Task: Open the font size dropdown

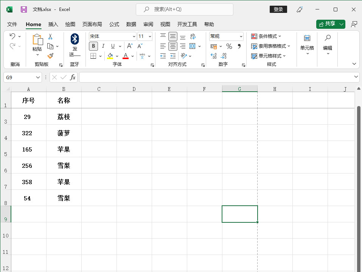Action: point(150,36)
